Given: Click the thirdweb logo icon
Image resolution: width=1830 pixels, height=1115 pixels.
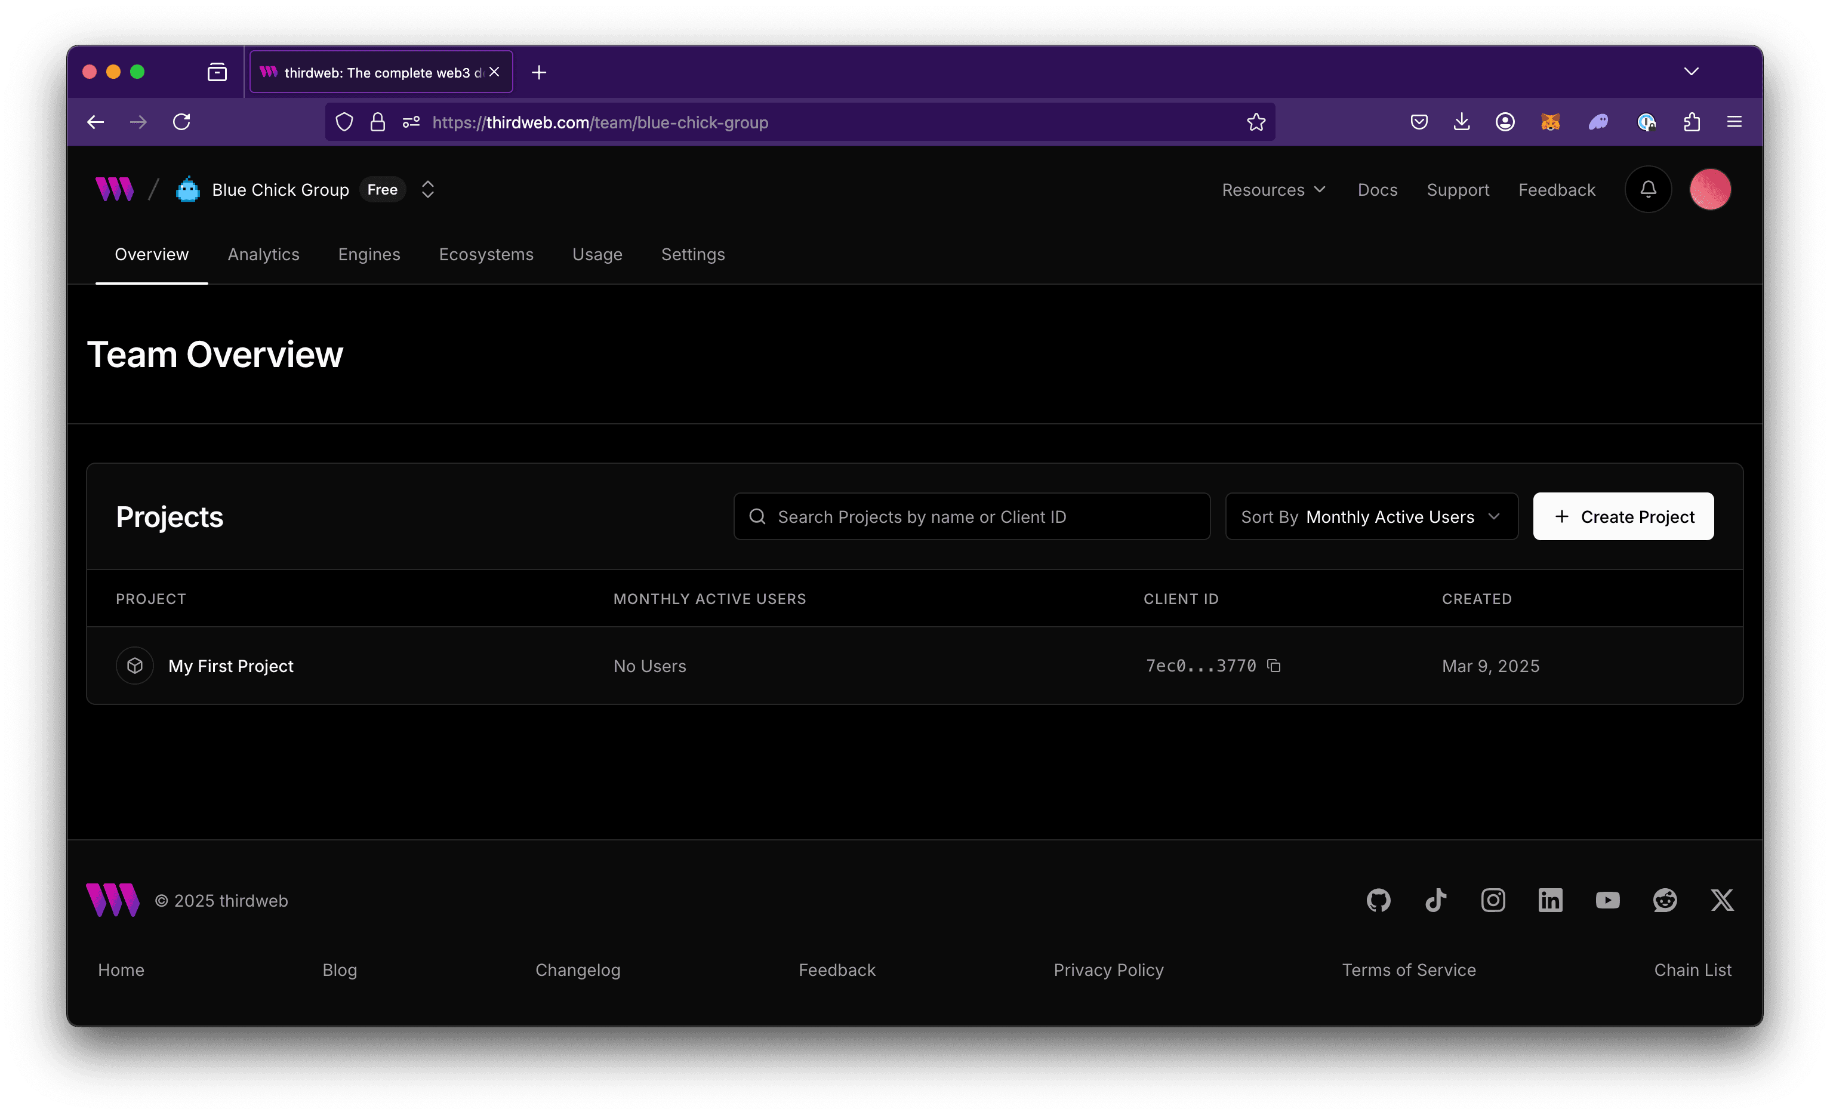Looking at the screenshot, I should point(115,188).
